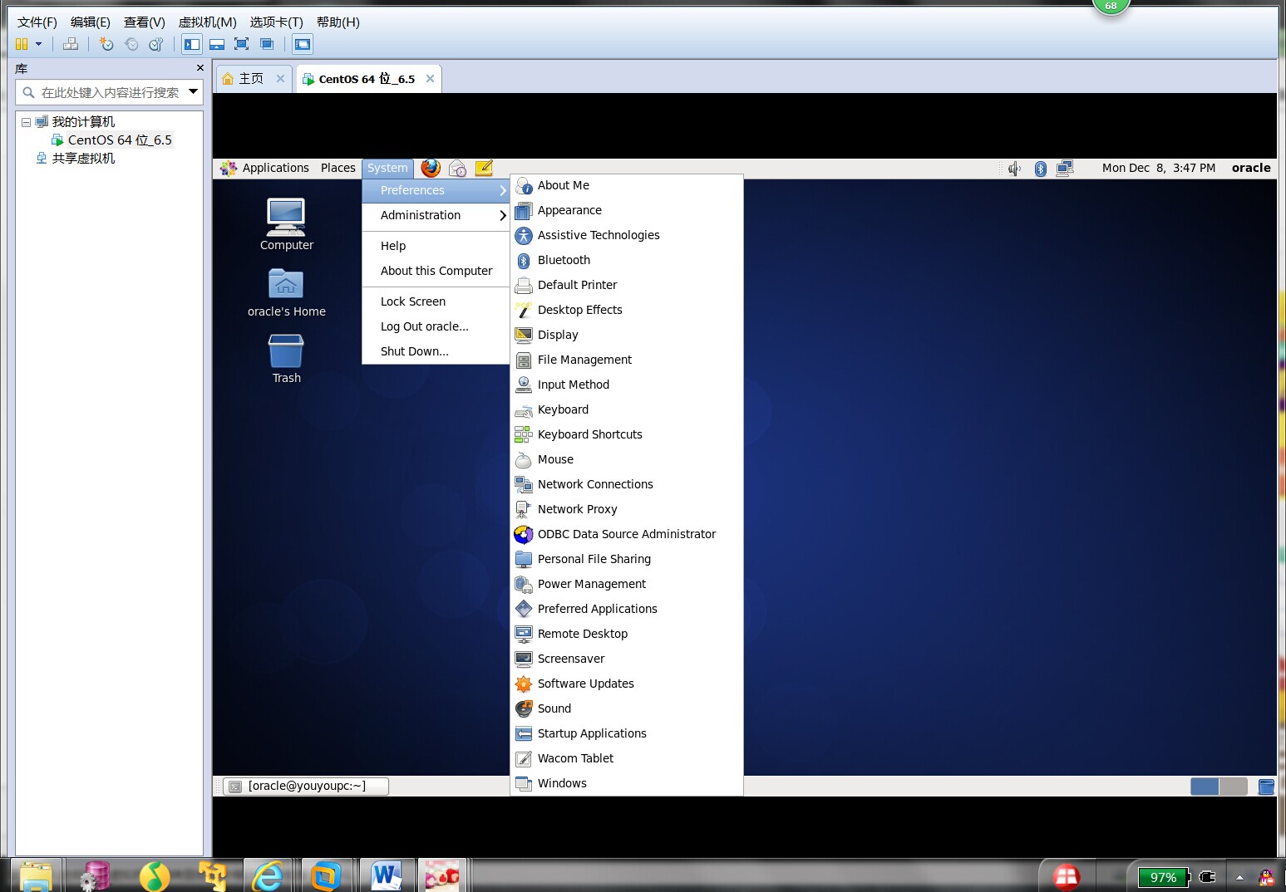
Task: Select CentOS 64 位_6.5 in library tree
Action: (111, 140)
